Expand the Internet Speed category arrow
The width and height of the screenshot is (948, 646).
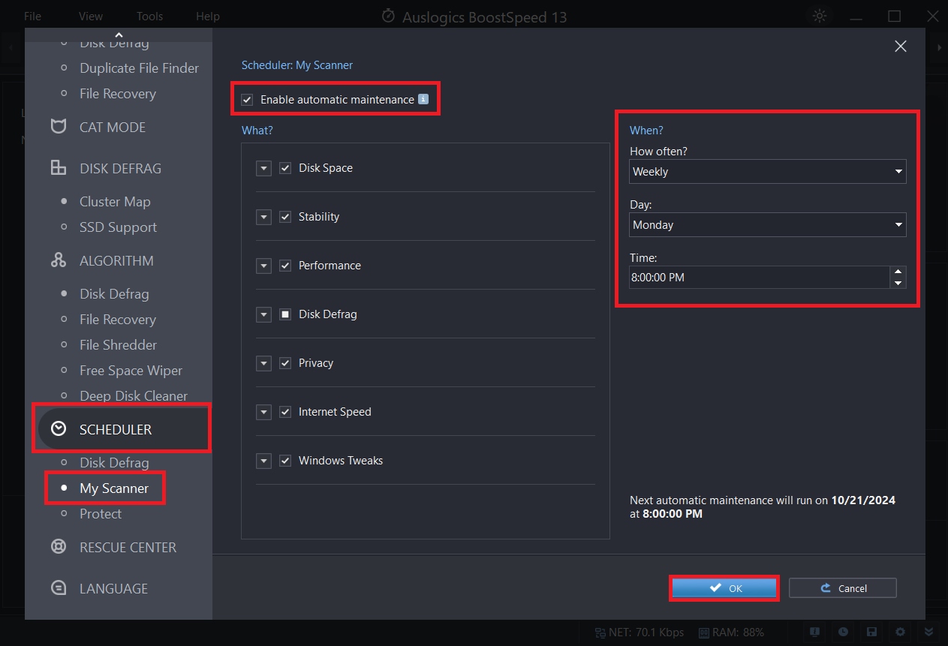point(263,412)
